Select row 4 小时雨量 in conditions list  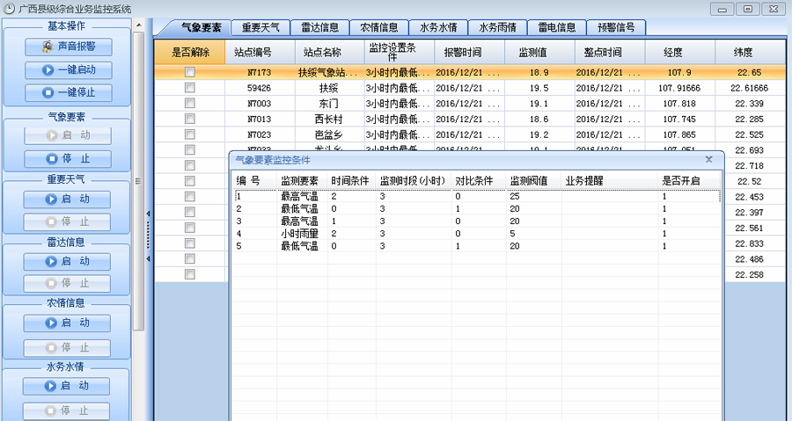tap(299, 234)
